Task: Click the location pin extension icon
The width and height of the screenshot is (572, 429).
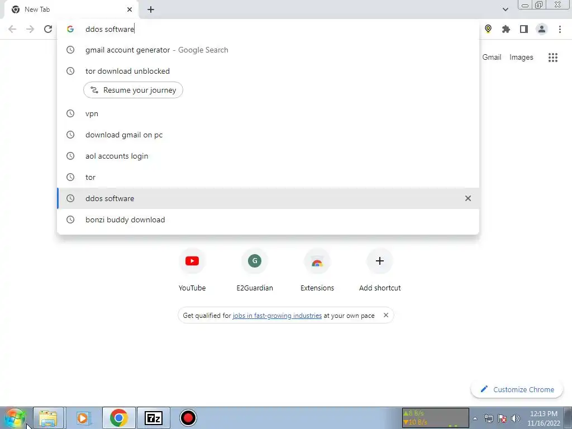Action: [488, 29]
